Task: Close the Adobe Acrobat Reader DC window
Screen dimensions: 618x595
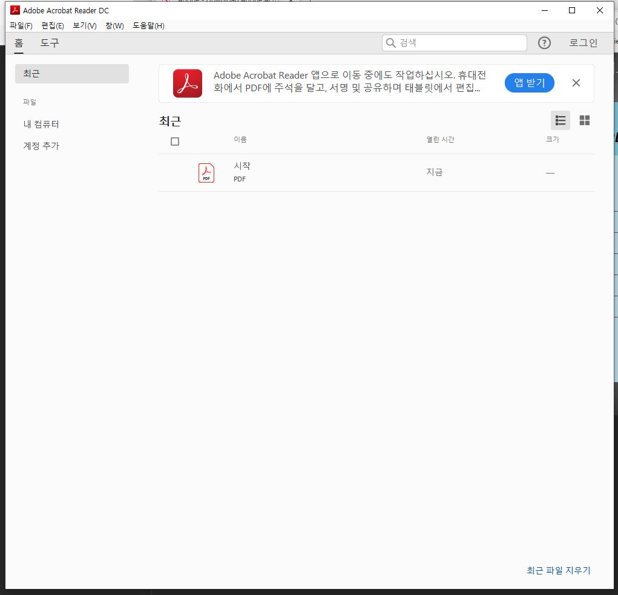Action: (x=599, y=10)
